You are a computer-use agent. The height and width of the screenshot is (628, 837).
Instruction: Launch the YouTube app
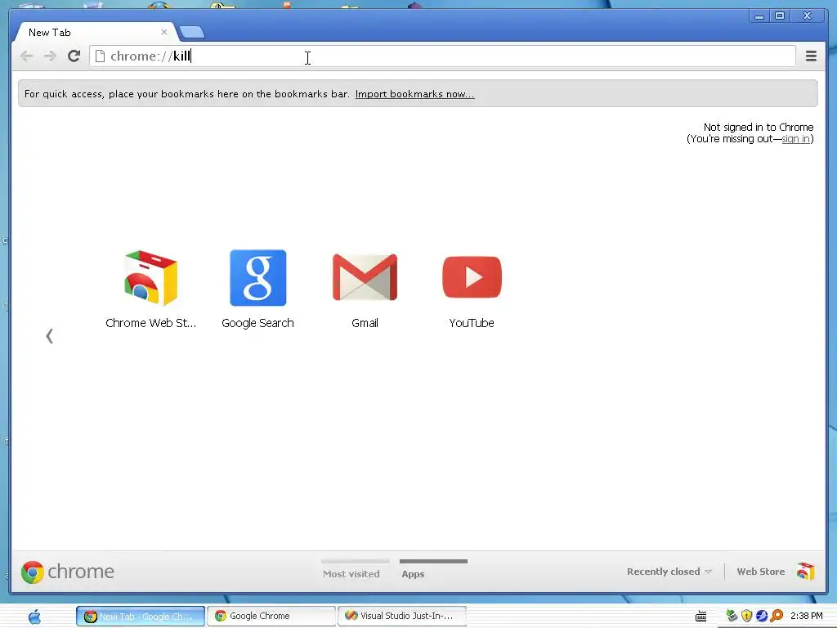pyautogui.click(x=472, y=277)
